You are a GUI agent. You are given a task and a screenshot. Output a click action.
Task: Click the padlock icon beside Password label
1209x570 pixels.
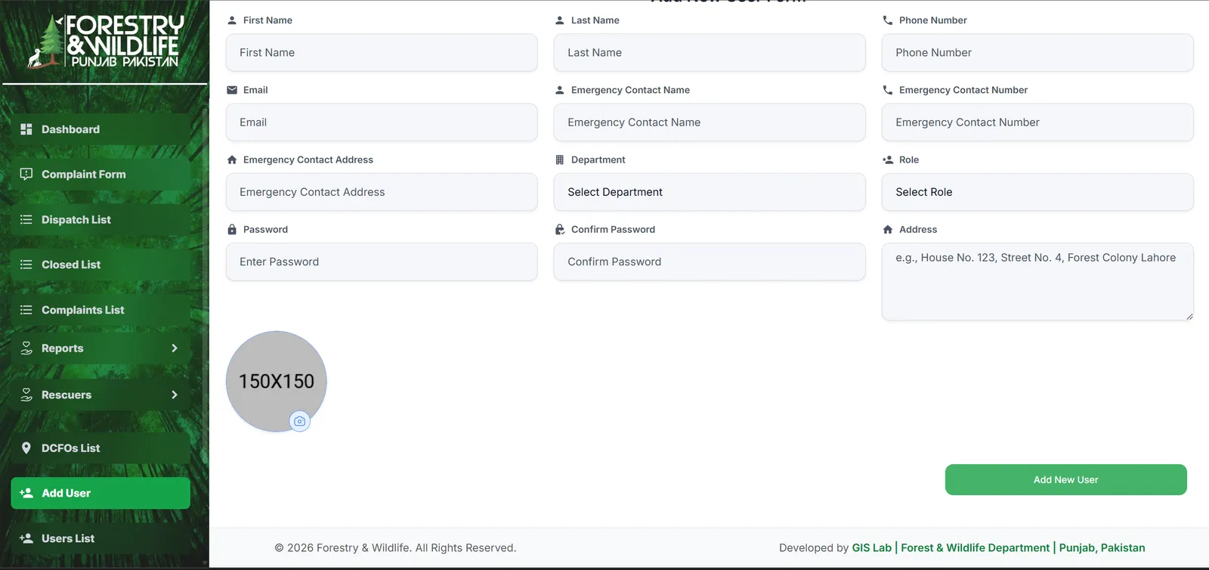pyautogui.click(x=232, y=229)
